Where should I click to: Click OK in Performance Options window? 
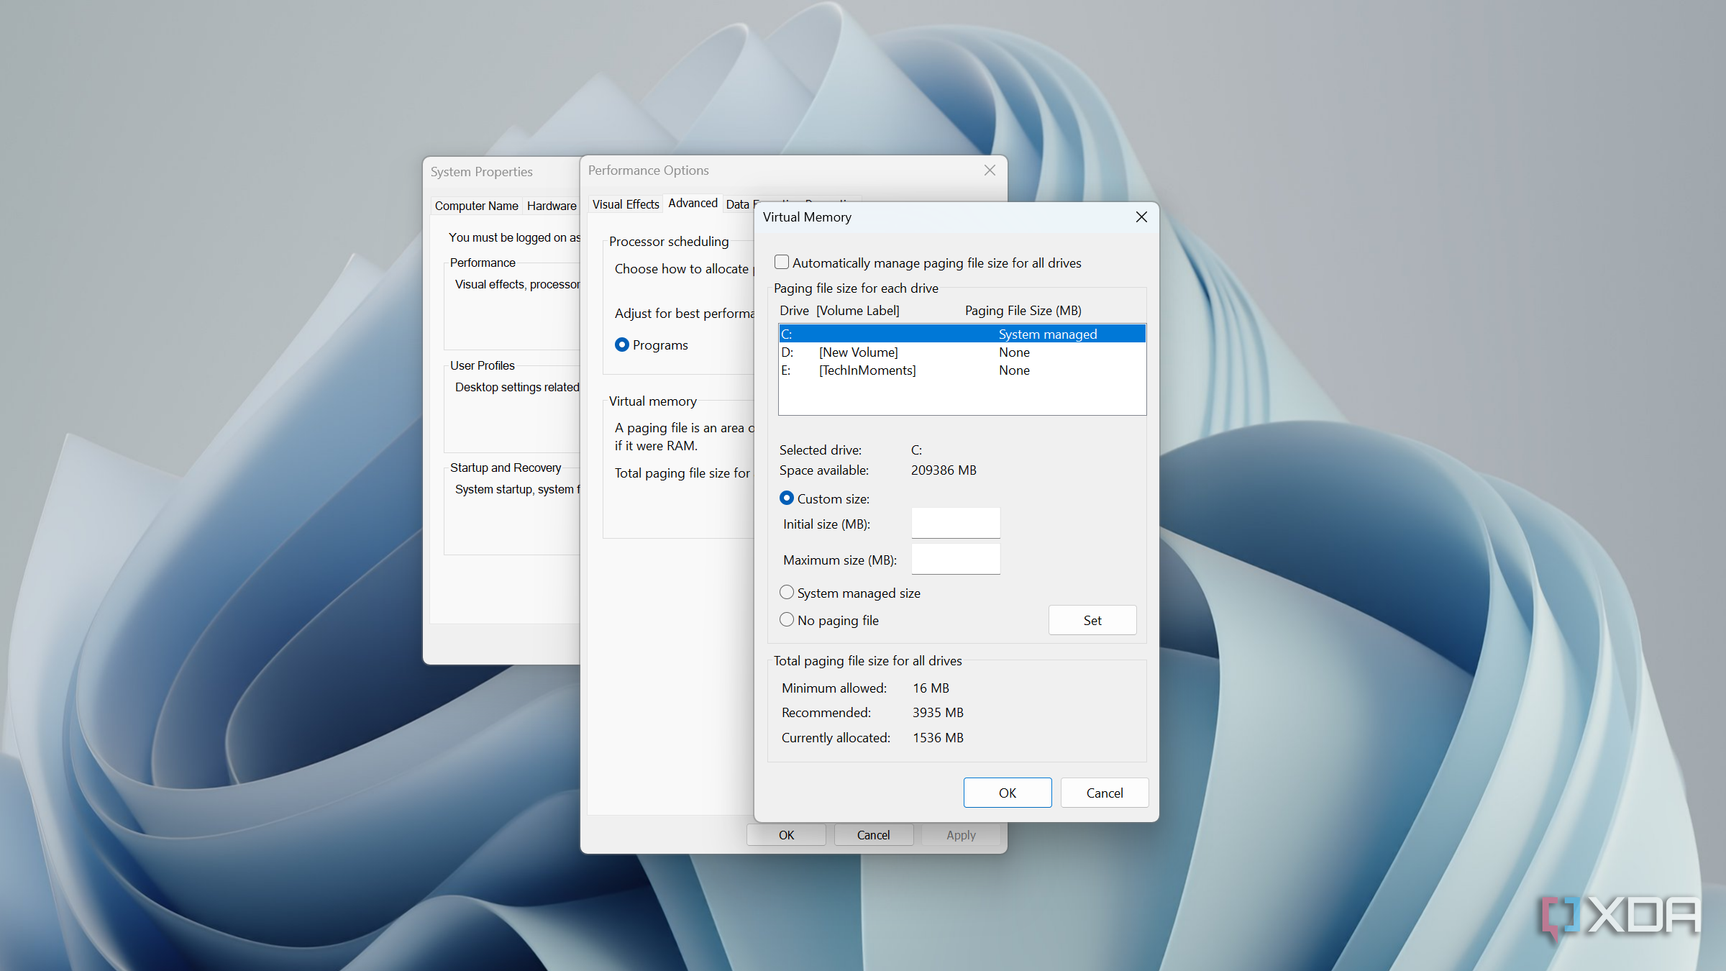pos(786,835)
